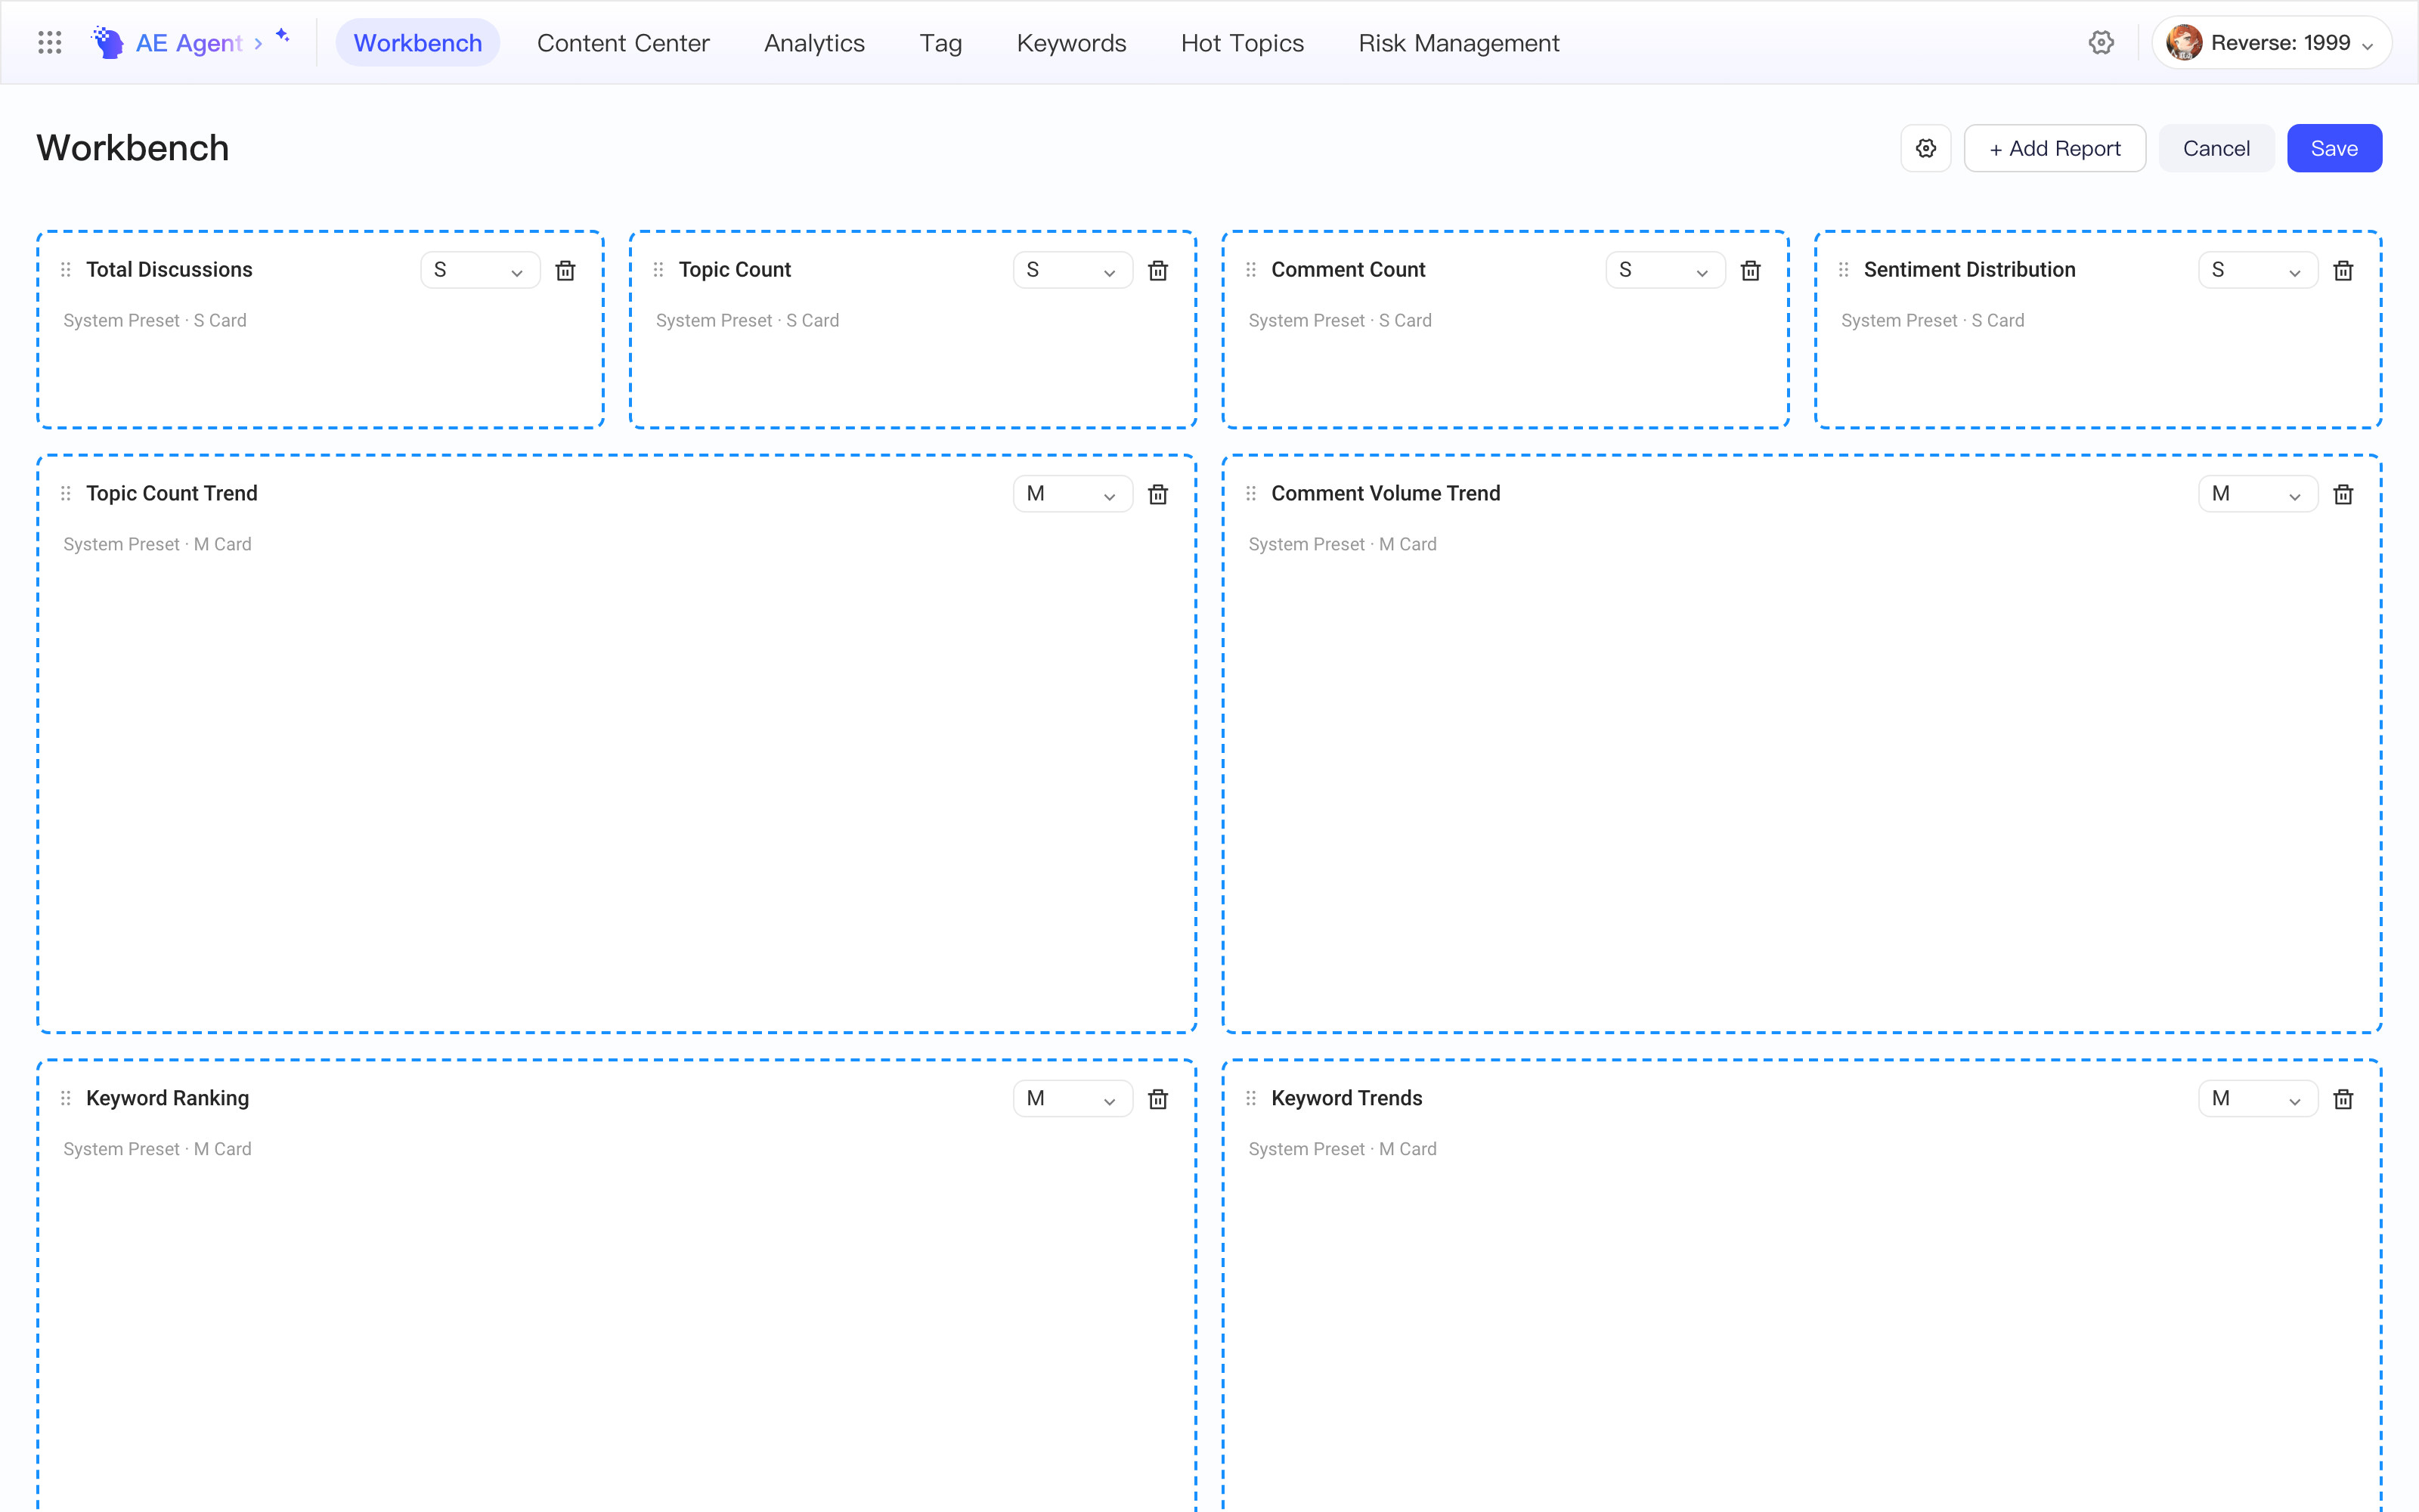2419x1512 pixels.
Task: Click the AE Agent logo icon
Action: point(107,43)
